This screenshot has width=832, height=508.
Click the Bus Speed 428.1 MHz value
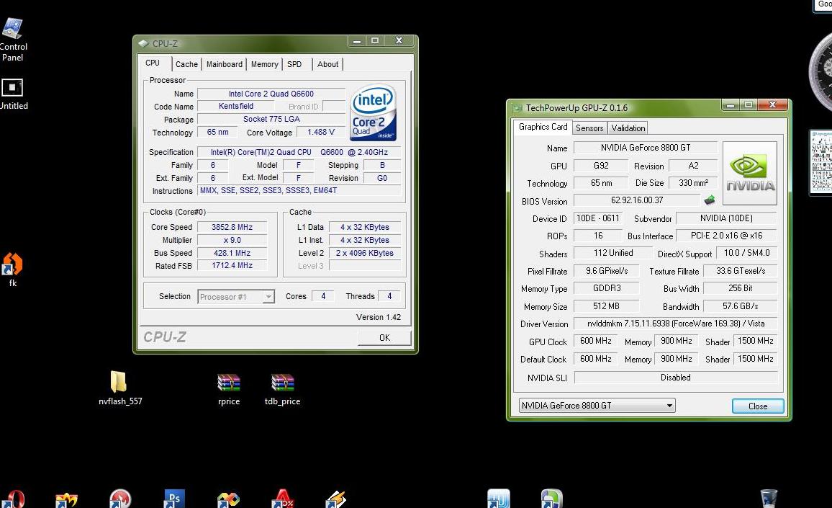tap(232, 253)
